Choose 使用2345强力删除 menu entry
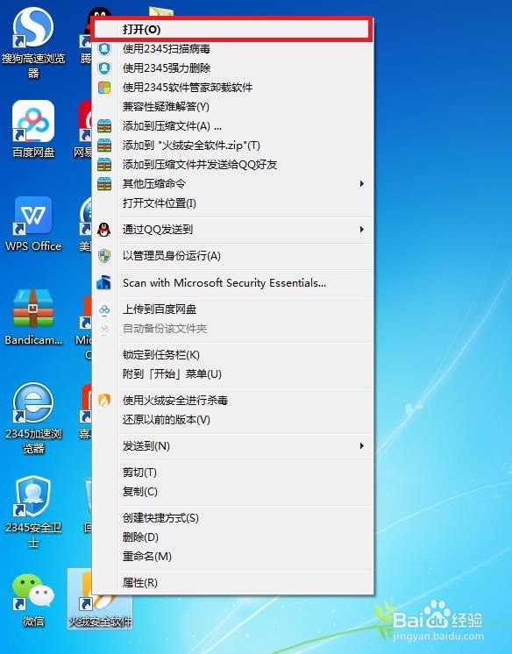The height and width of the screenshot is (654, 512). tap(232, 68)
